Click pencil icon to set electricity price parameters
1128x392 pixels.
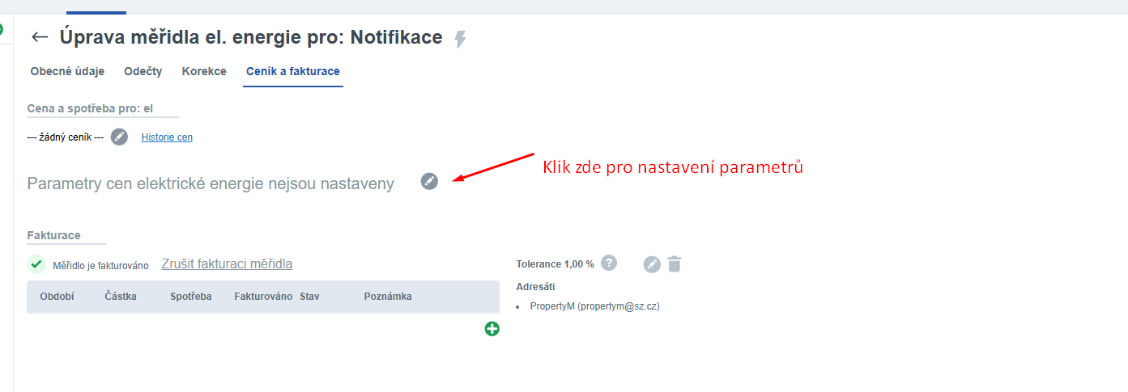[x=429, y=181]
